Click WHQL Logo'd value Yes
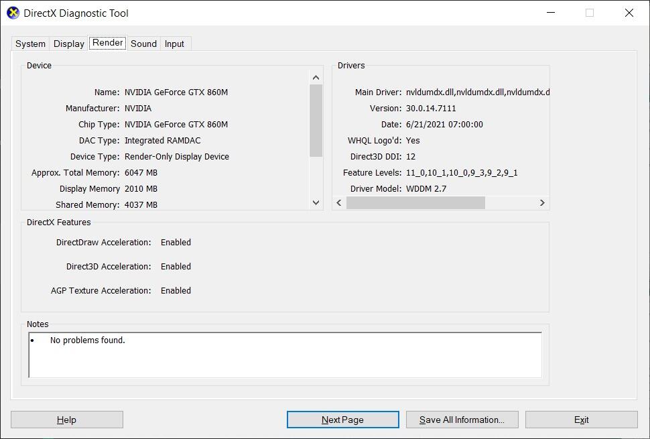This screenshot has width=650, height=439. 413,141
